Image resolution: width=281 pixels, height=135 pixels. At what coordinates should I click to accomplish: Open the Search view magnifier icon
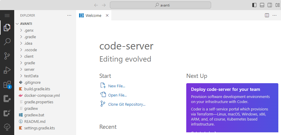(7, 41)
